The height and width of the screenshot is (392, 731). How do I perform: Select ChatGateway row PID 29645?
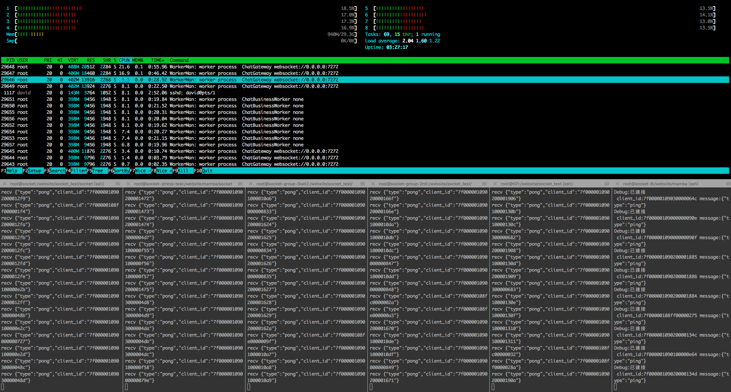[x=365, y=151]
